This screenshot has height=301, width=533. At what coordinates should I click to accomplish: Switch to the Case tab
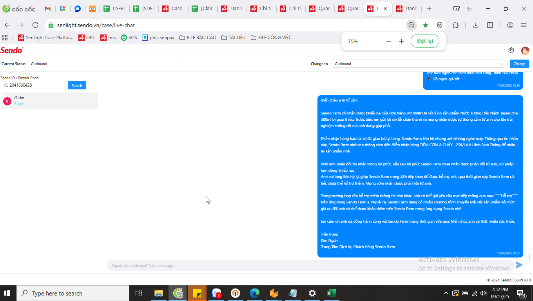172,9
